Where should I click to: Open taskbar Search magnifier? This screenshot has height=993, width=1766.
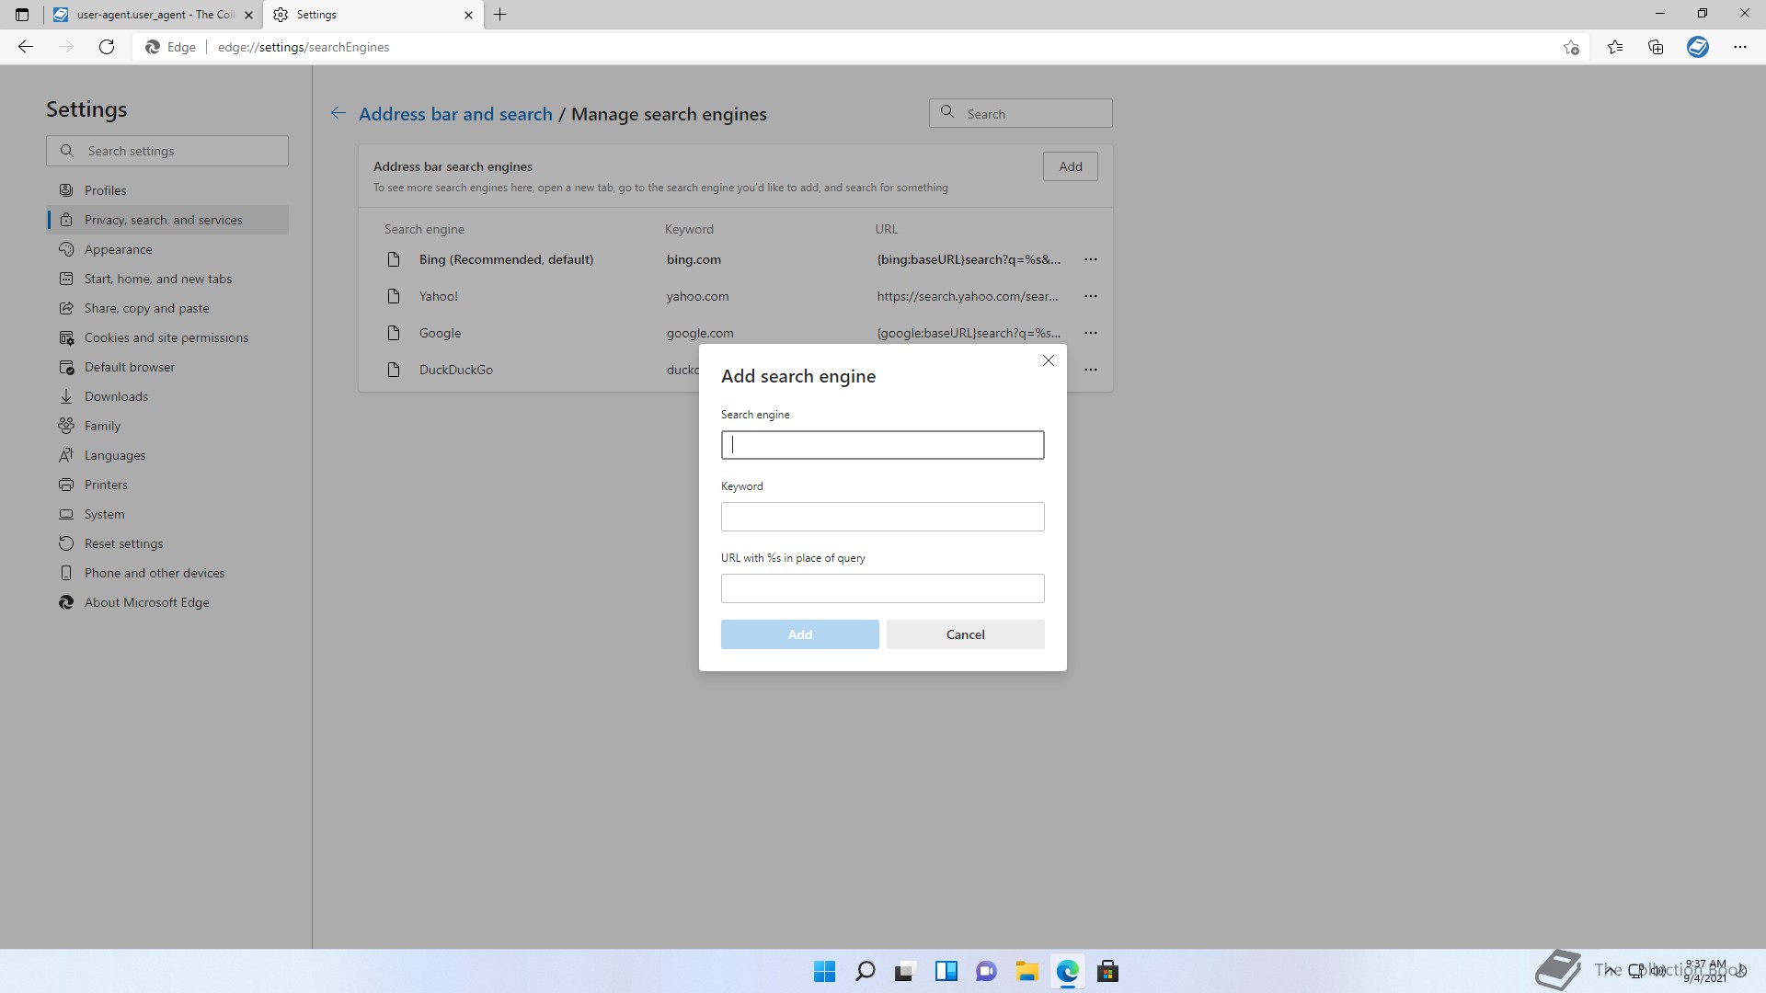[x=866, y=971]
